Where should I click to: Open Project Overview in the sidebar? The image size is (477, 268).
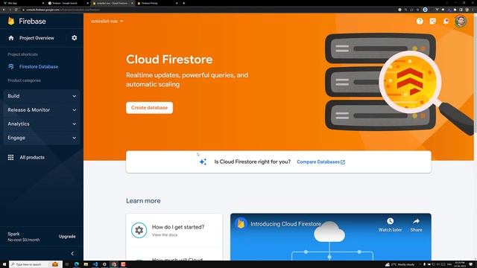[x=37, y=38]
